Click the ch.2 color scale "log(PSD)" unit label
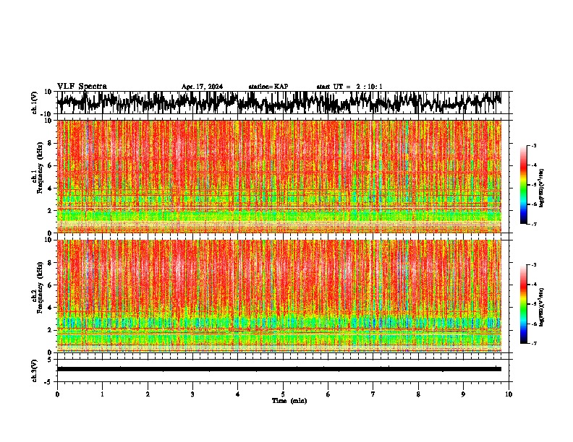The image size is (573, 442). 541,307
